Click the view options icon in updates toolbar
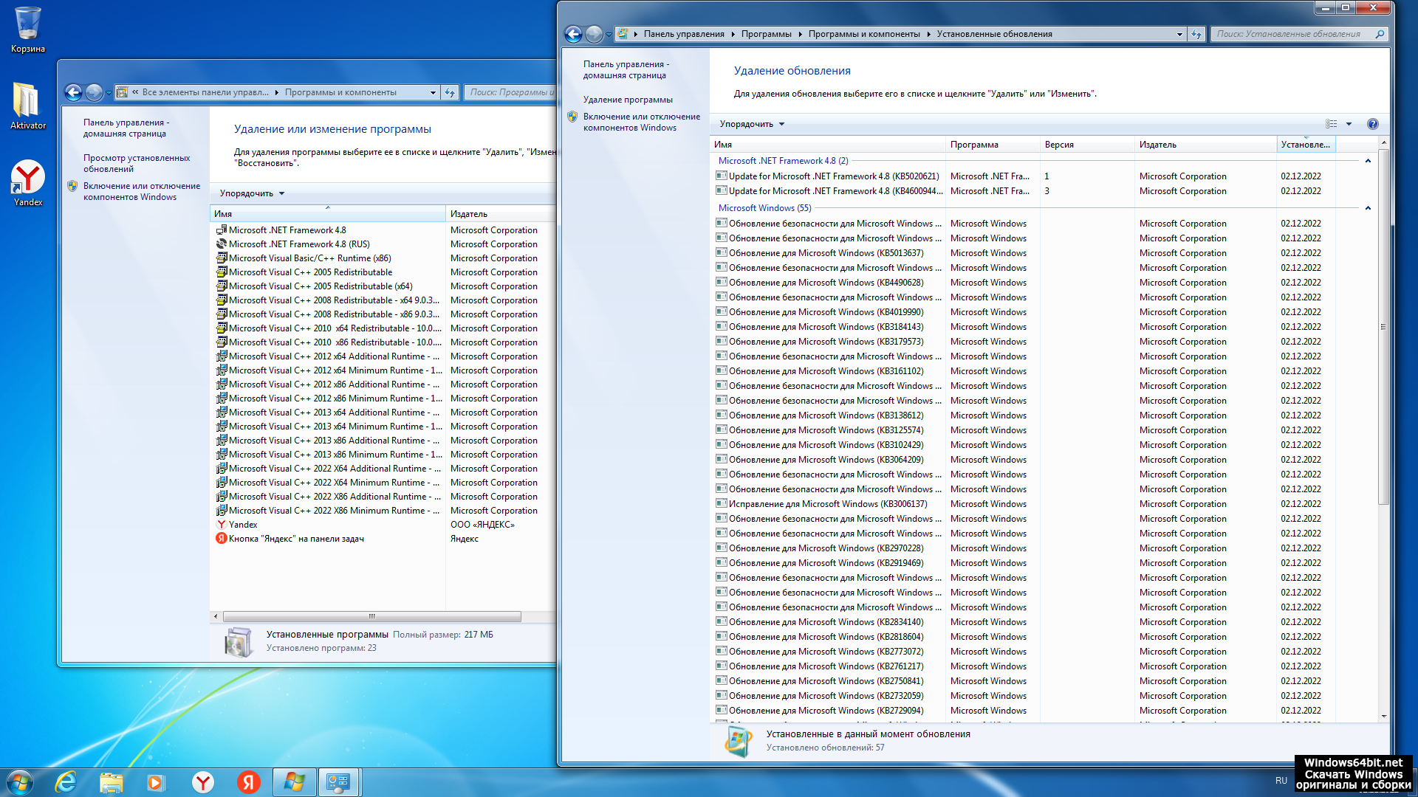 (1331, 124)
